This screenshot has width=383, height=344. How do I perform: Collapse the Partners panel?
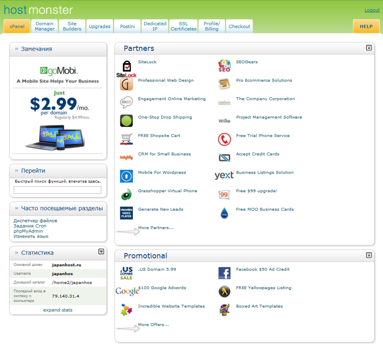coord(369,48)
